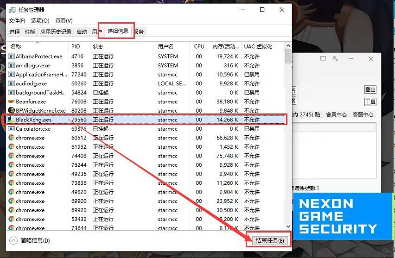Click the Beanfun.exe process icon

(x=12, y=101)
